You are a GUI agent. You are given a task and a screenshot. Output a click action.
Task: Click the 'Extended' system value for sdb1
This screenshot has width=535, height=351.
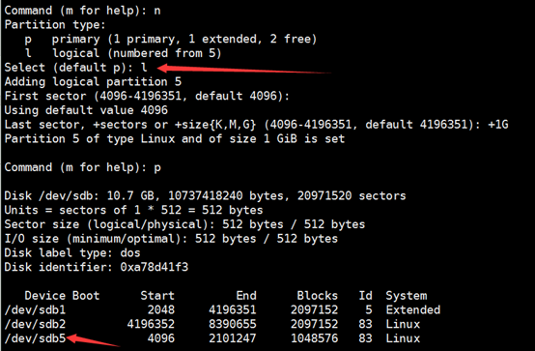tap(413, 310)
